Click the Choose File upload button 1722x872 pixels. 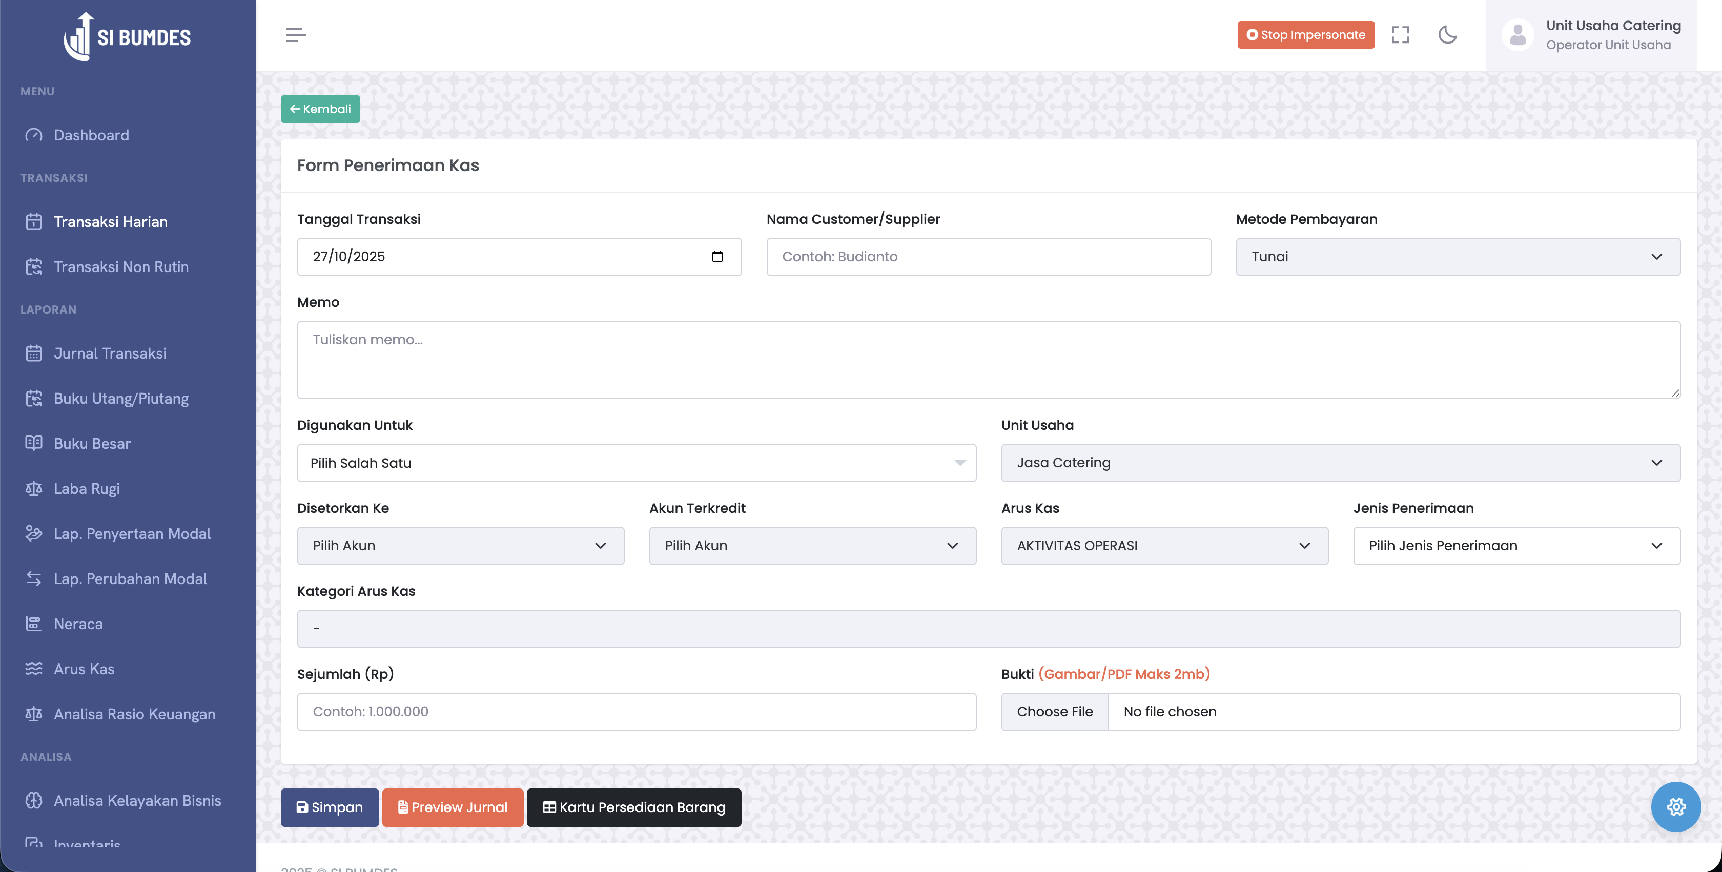tap(1054, 712)
